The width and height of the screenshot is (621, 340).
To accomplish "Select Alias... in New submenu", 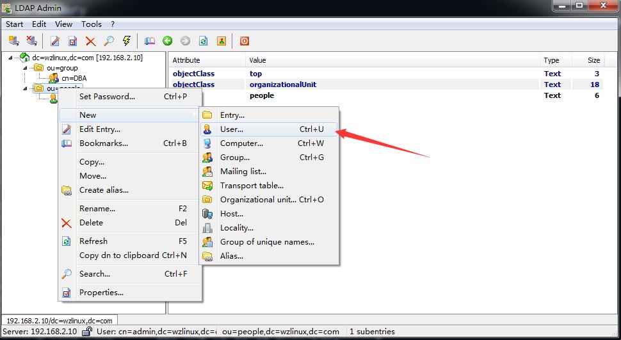I will coord(269,256).
